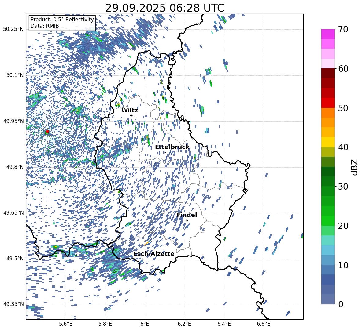Click the colorbar tick label 10
Image resolution: width=362 pixels, height=330 pixels.
coord(343,265)
